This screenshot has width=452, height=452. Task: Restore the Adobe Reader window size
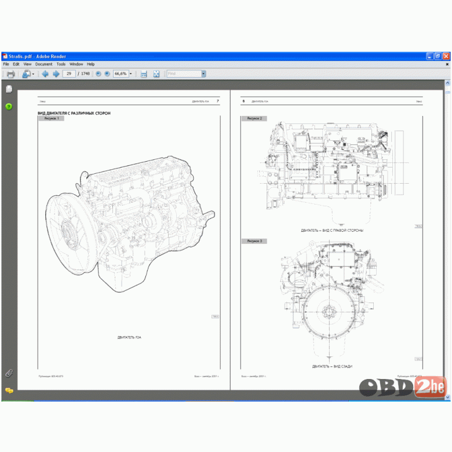[438, 56]
